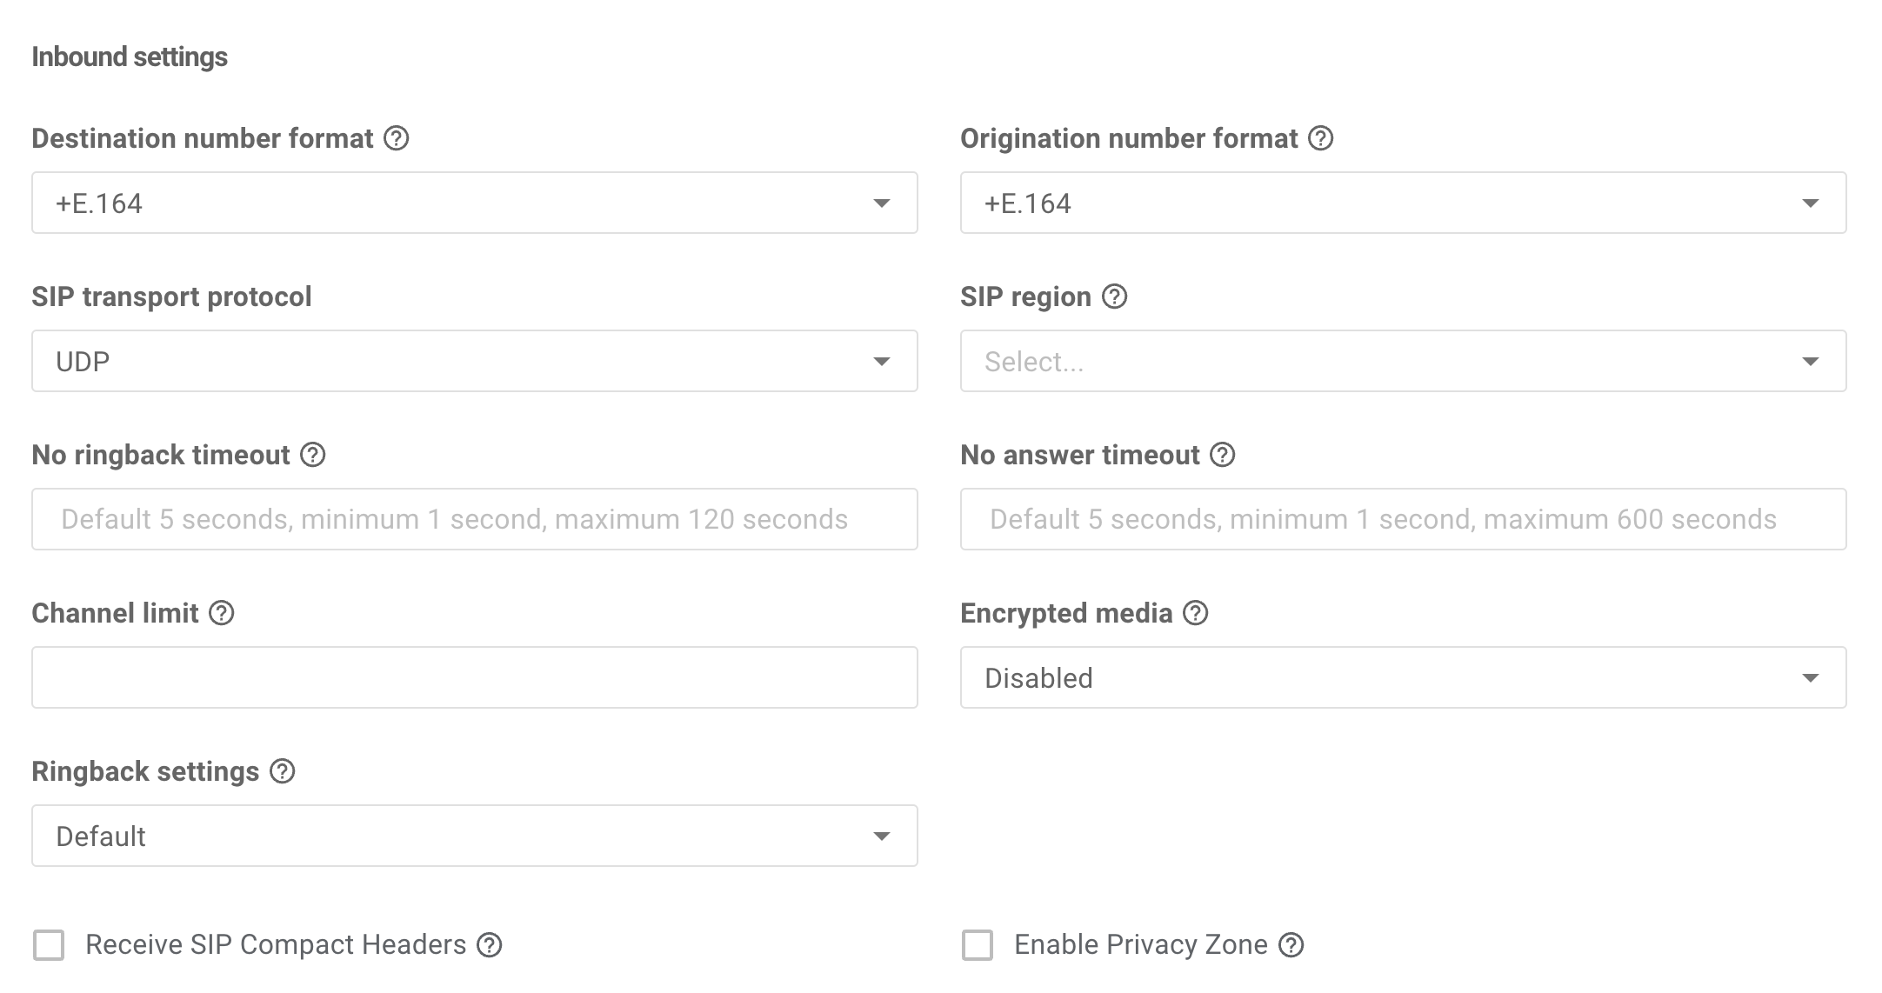The height and width of the screenshot is (993, 1882).
Task: Expand Origination number format dropdown
Action: pos(1403,203)
